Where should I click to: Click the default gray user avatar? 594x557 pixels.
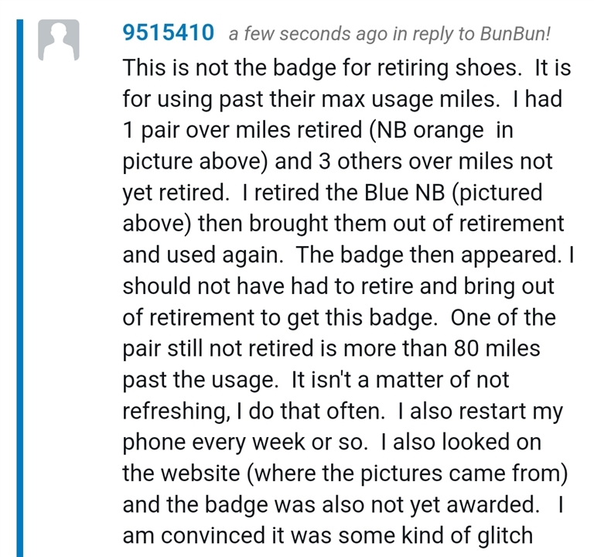[x=58, y=39]
